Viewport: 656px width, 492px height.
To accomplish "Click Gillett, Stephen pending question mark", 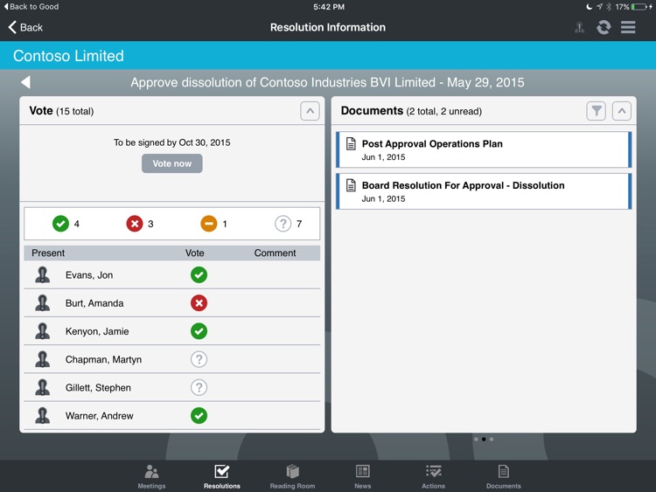I will tap(199, 387).
